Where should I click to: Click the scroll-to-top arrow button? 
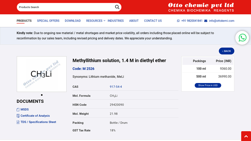point(246,136)
